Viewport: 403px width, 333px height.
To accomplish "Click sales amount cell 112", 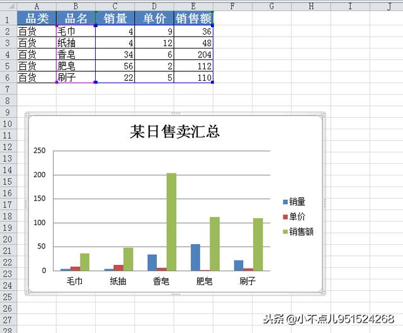I will coord(193,66).
